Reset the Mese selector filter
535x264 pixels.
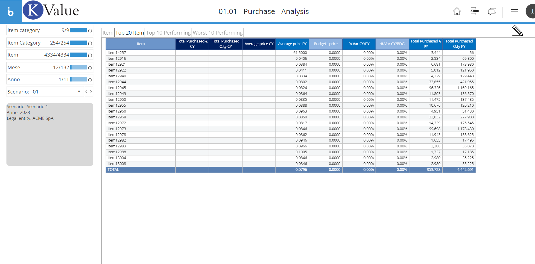tap(90, 68)
